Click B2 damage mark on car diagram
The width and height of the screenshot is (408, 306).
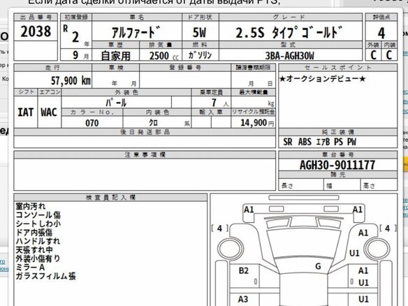[x=244, y=270]
